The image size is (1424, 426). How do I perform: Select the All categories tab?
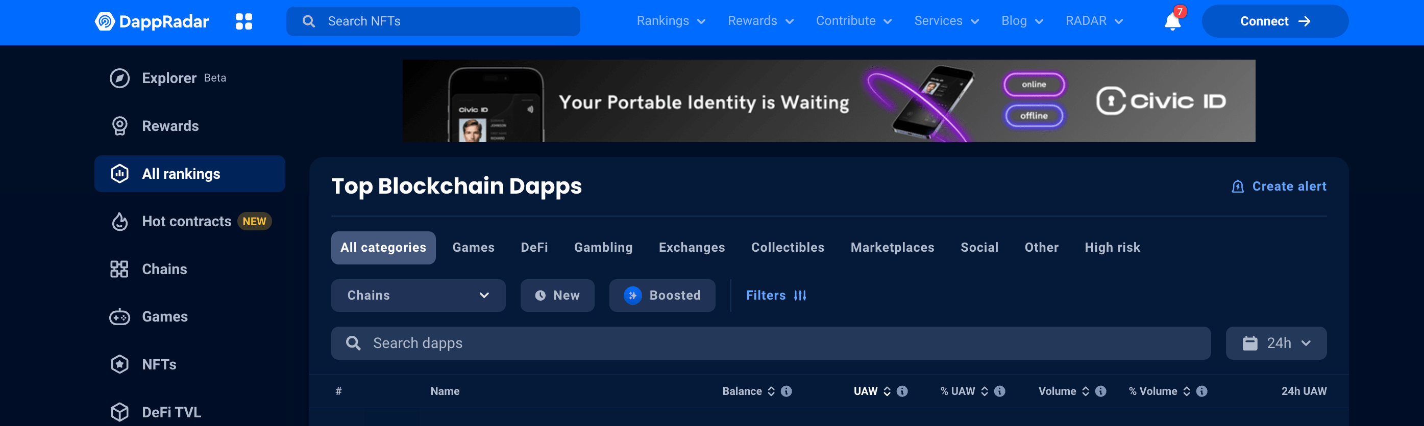(x=383, y=248)
